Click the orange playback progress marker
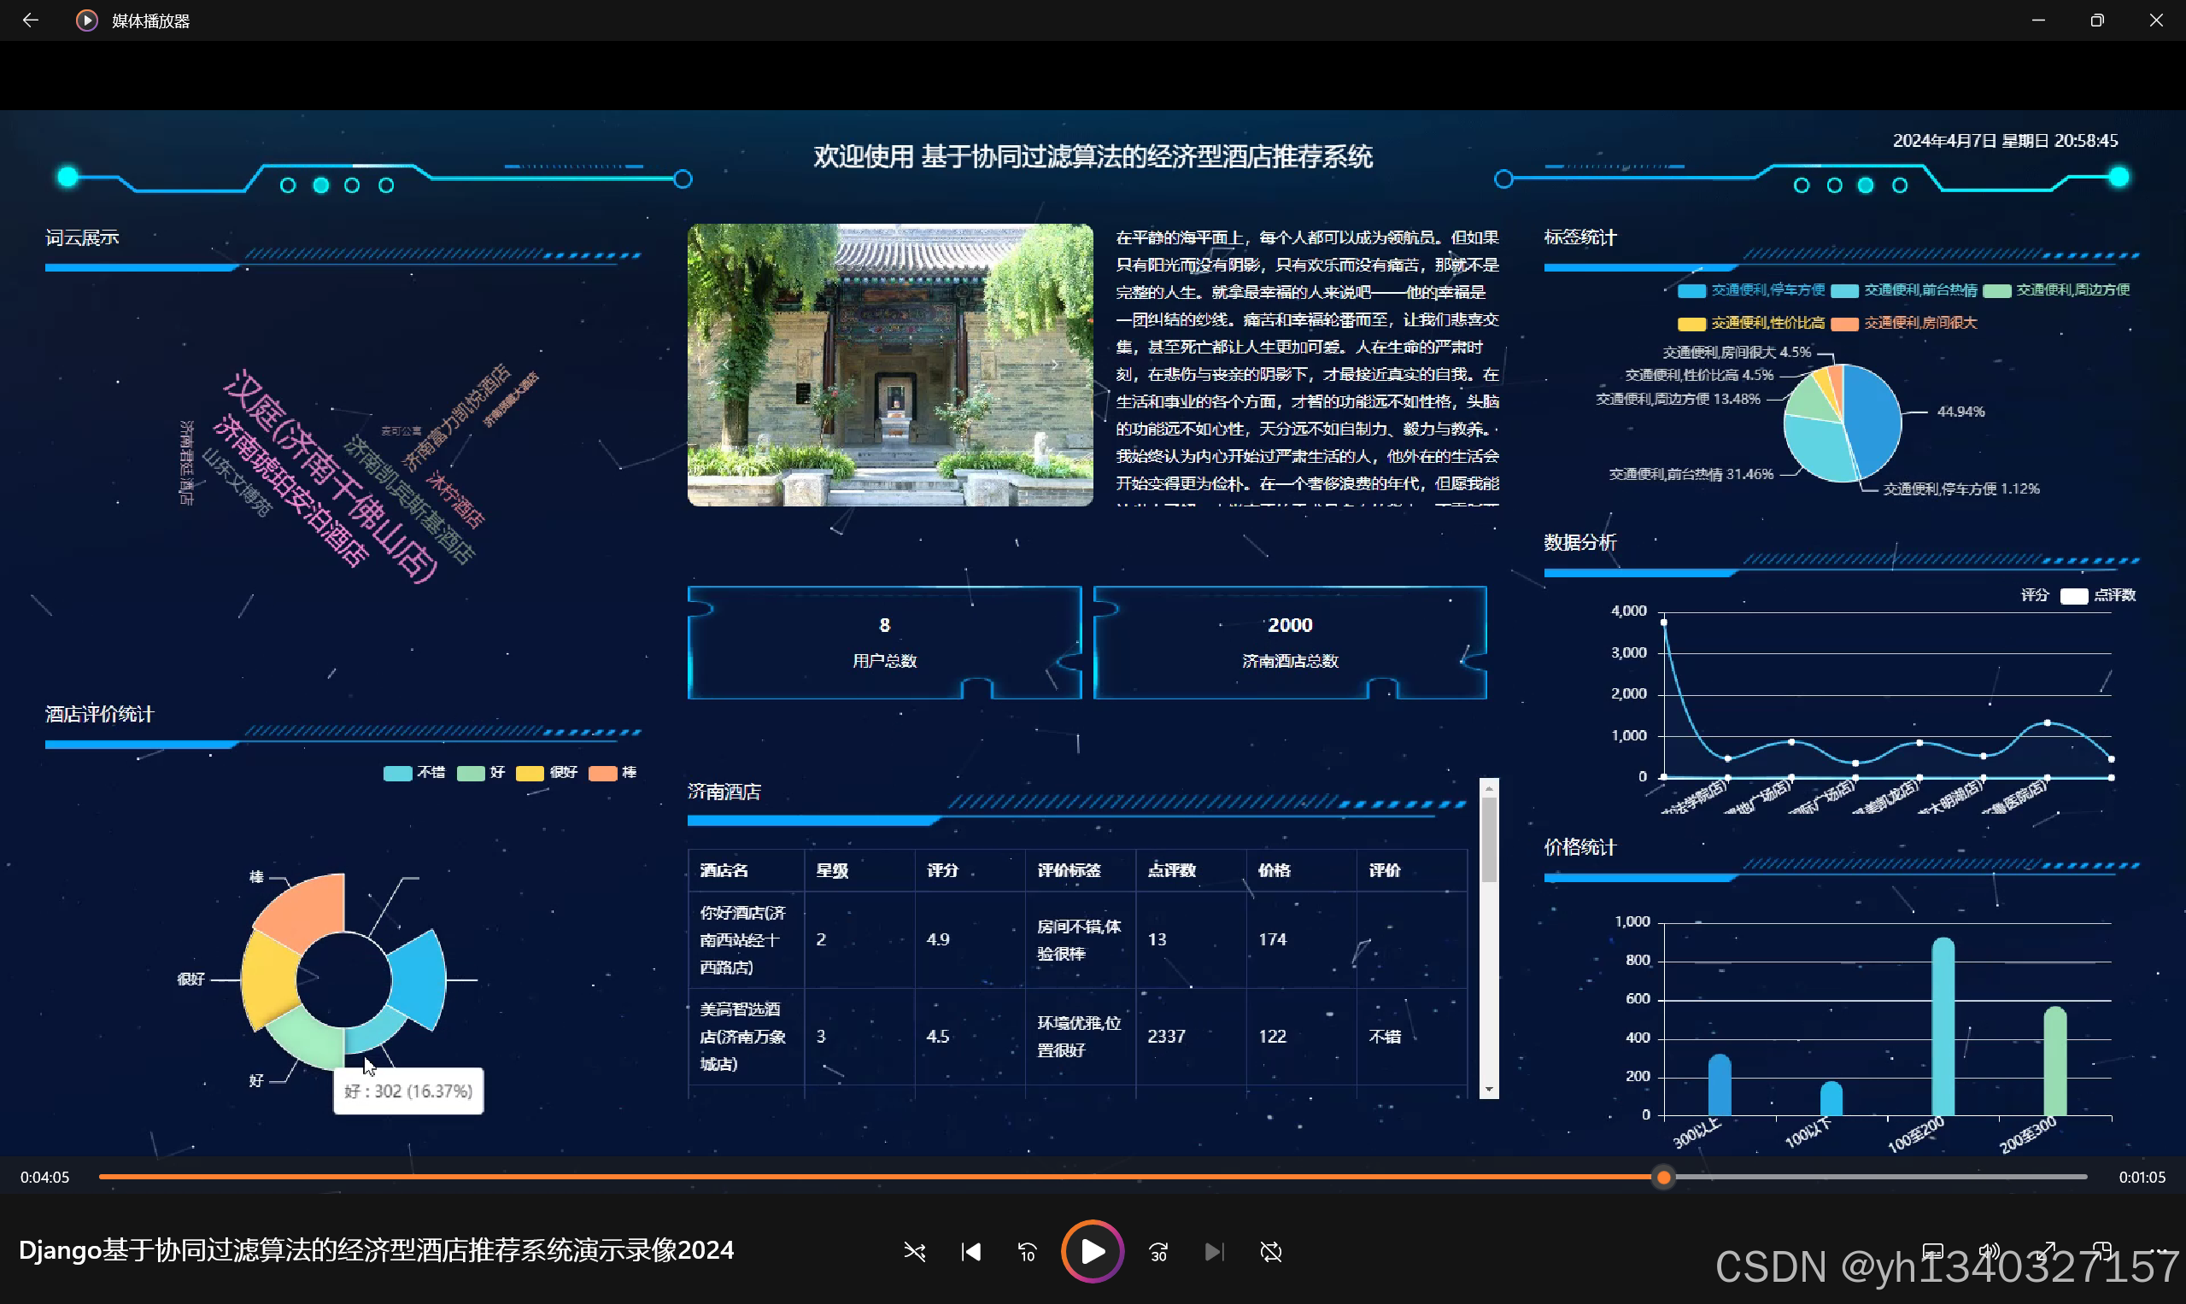 [1662, 1178]
